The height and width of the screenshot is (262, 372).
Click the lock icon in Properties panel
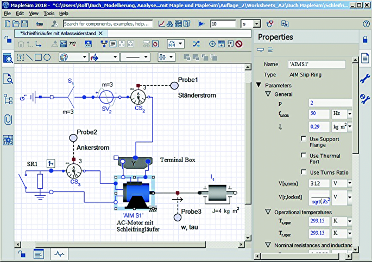(365, 39)
